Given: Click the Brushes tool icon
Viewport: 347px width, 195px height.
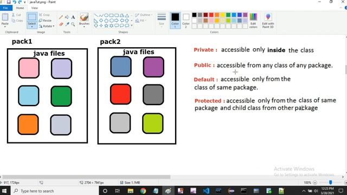Looking at the screenshot, I should [x=84, y=17].
